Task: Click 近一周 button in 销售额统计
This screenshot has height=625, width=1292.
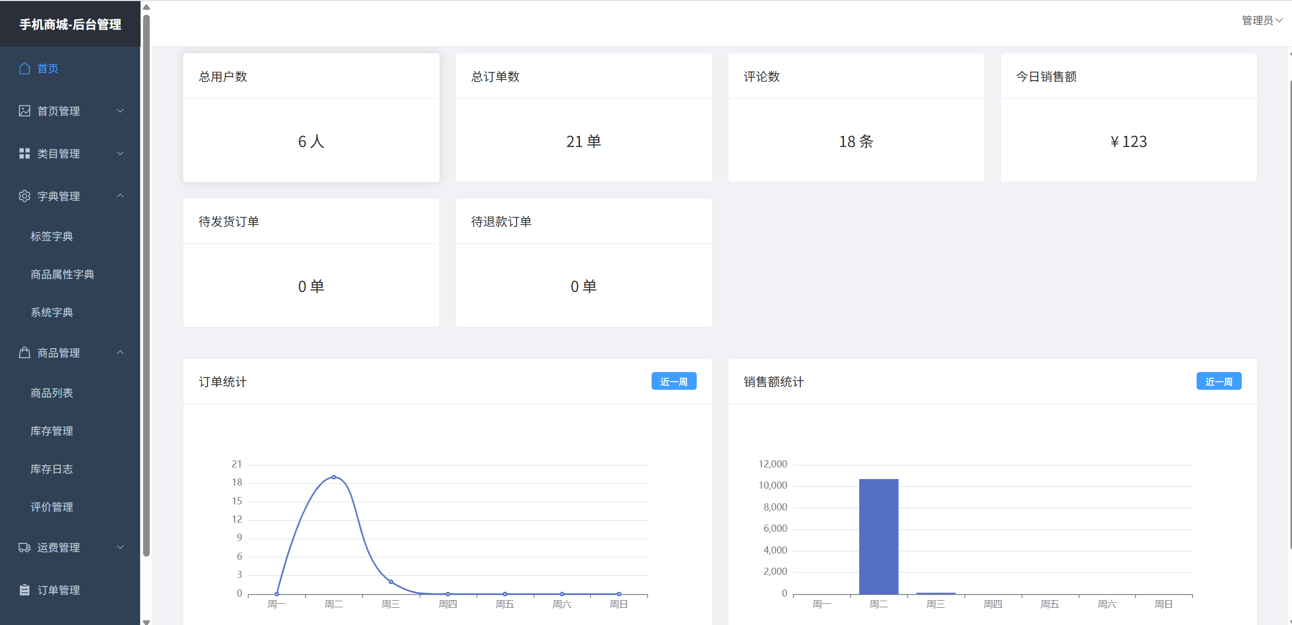Action: point(1218,382)
